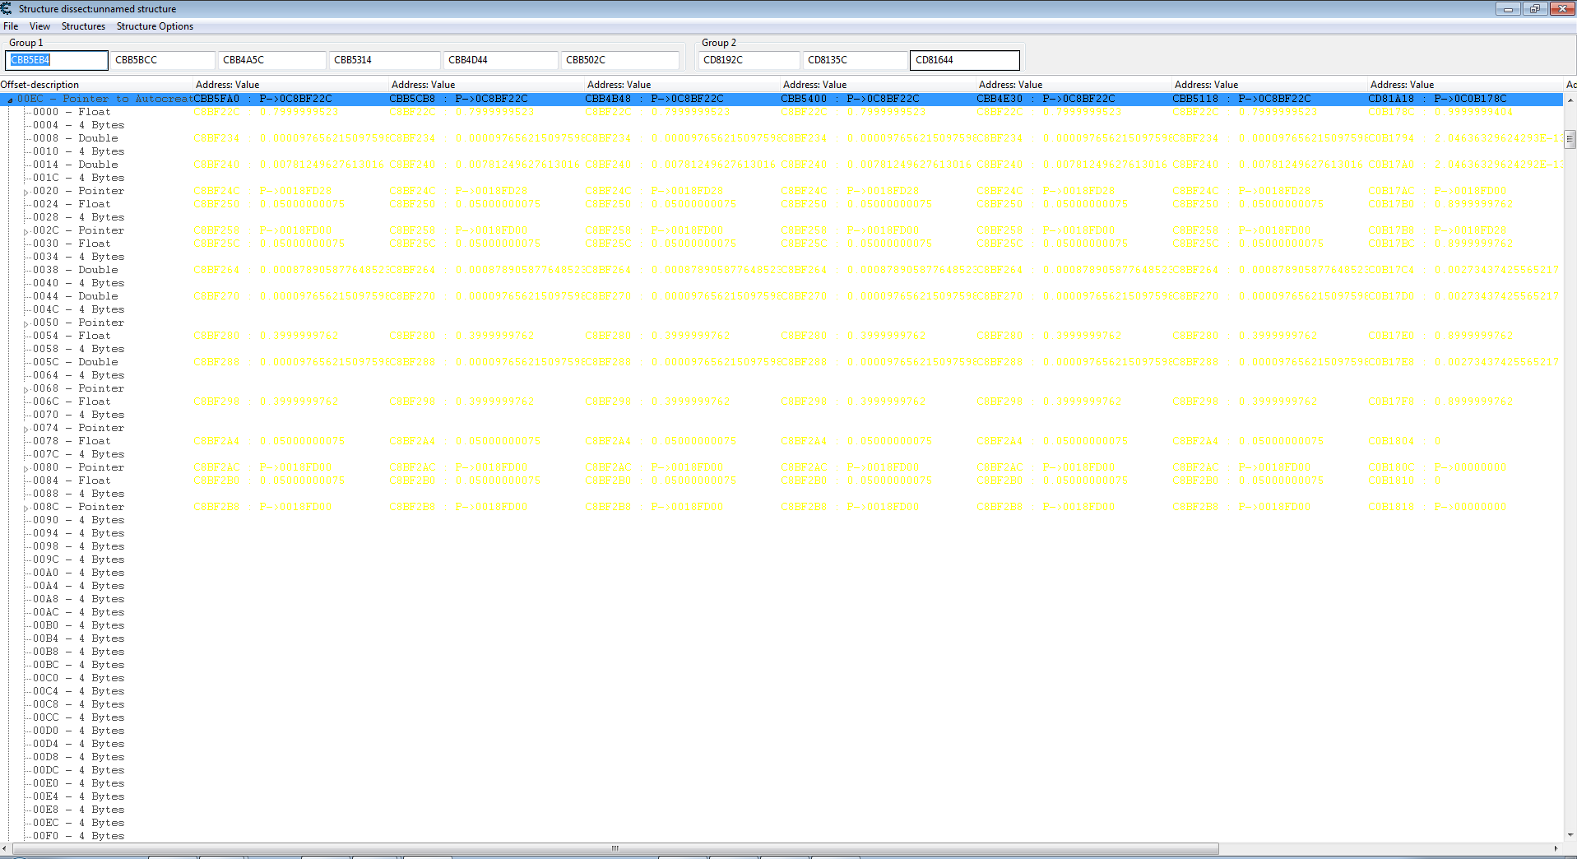Click the scroll-down arrow of vertical scrollbar

(x=1570, y=834)
